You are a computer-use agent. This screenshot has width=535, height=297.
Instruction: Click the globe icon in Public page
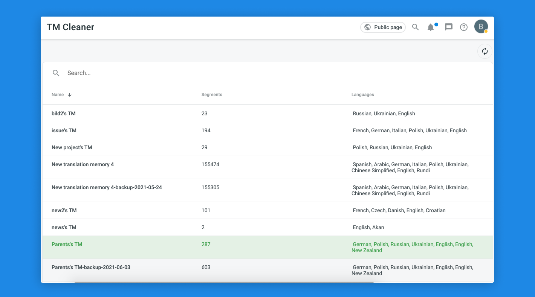[x=367, y=27]
